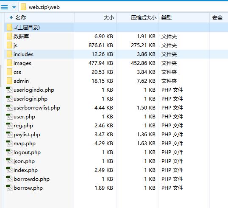Sort by 大小 column header
The width and height of the screenshot is (228, 208).
click(x=95, y=18)
